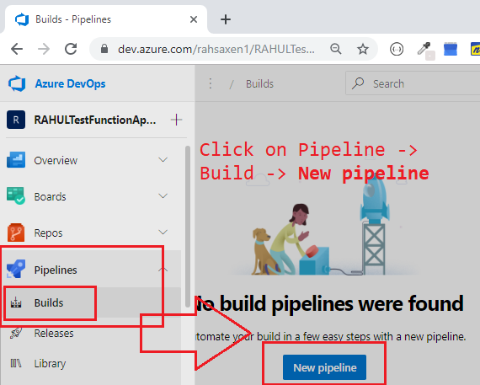Select the Builds - Pipelines browser tab
480x385 pixels.
106,19
